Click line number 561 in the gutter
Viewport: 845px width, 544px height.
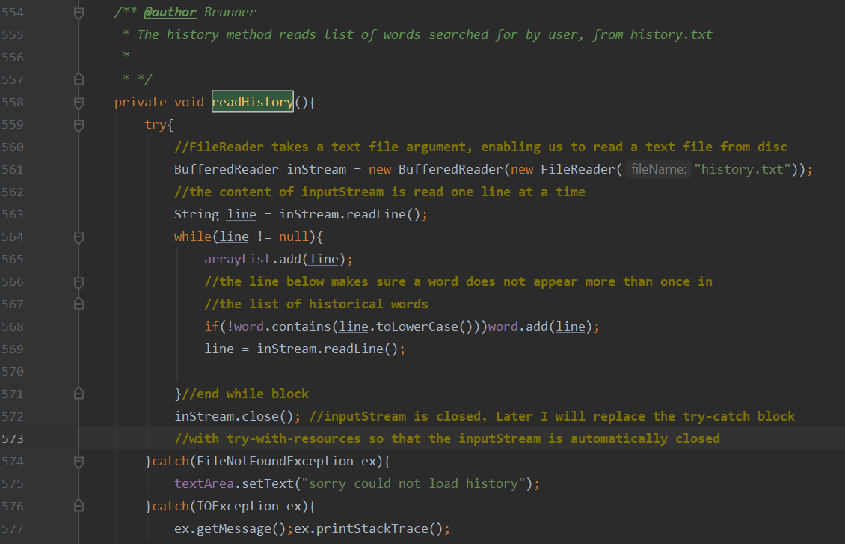click(13, 169)
